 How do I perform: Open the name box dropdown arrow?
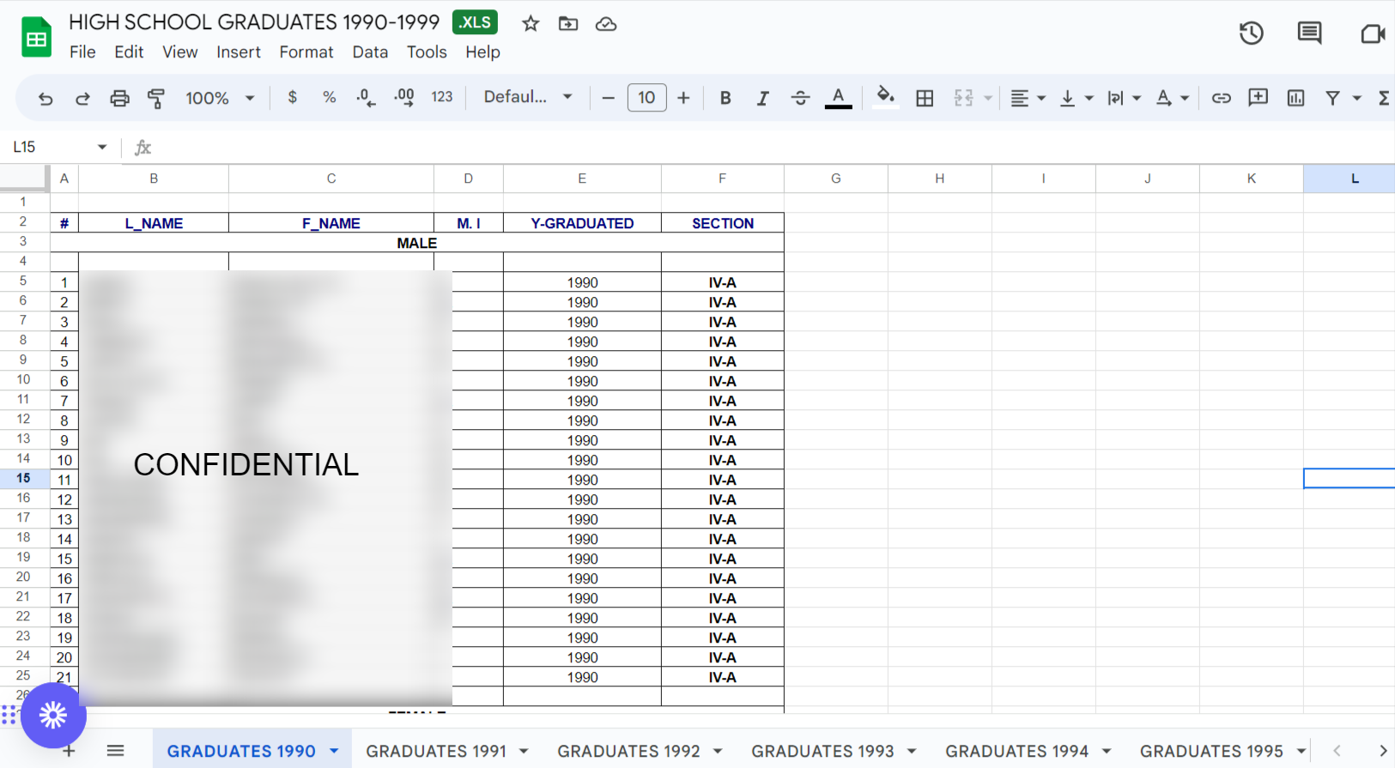point(102,147)
